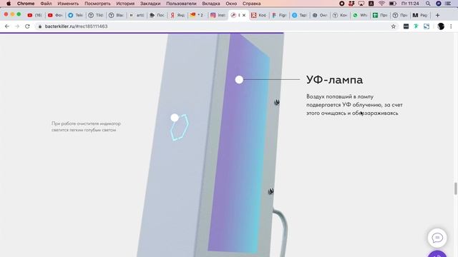Switch to the "Blac" tab
Image resolution: width=458 pixels, height=257 pixels.
[x=116, y=15]
